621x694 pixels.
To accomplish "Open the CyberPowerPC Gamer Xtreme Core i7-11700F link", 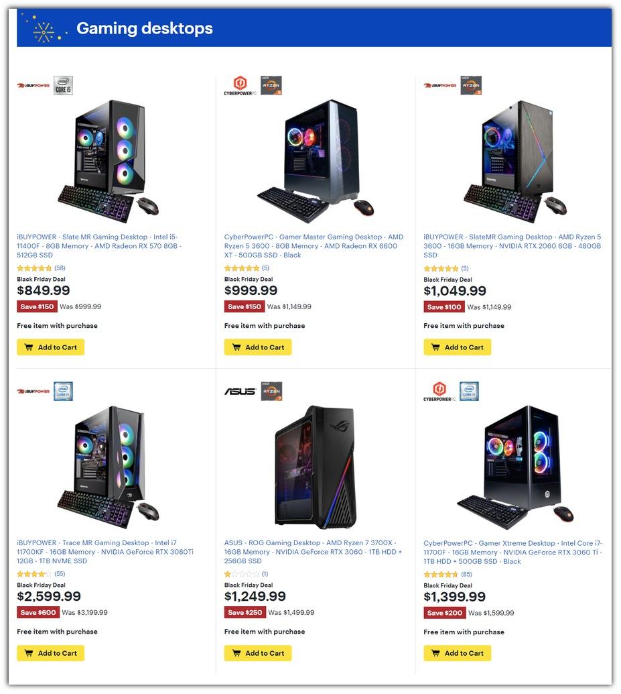I will [x=512, y=552].
